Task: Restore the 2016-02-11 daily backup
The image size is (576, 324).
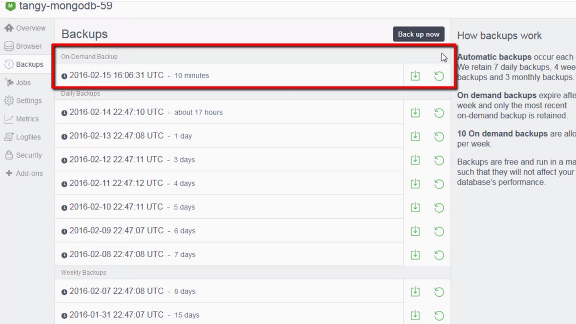Action: (x=439, y=184)
